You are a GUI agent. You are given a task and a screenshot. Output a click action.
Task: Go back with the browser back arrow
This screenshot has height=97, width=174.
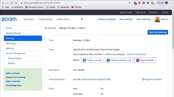(3, 3)
